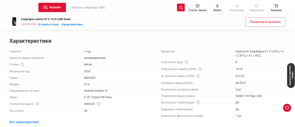This screenshot has width=295, height=127.
Task: Click the red chat bubble icon
Action: [287, 108]
